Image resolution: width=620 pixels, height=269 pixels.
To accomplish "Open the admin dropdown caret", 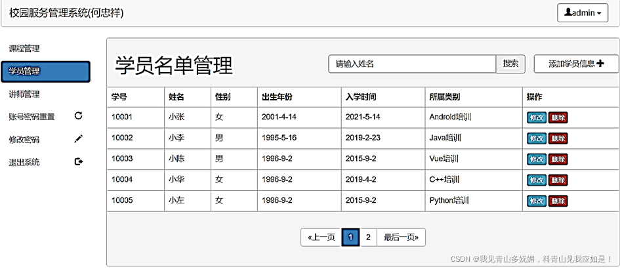I will [600, 13].
